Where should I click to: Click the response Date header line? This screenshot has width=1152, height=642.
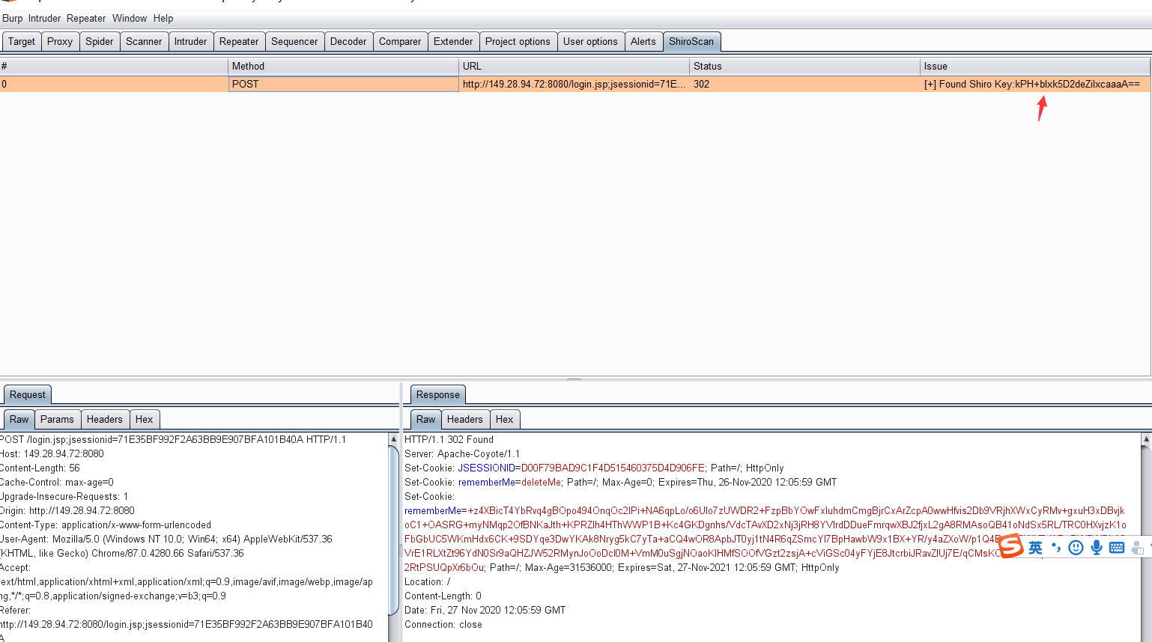485,610
